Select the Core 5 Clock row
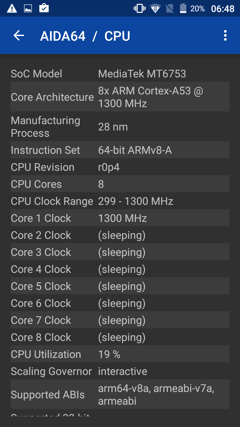 (120, 286)
